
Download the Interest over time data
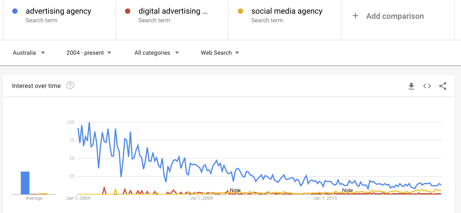pyautogui.click(x=411, y=86)
